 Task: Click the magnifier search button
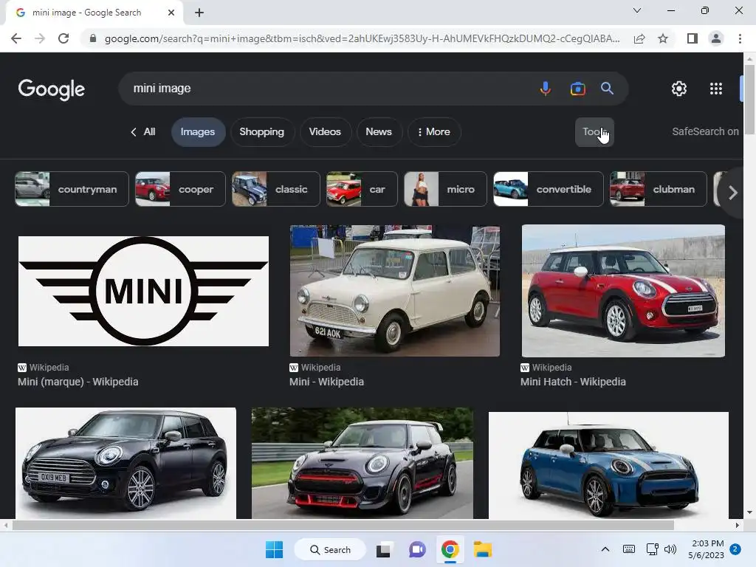[607, 89]
